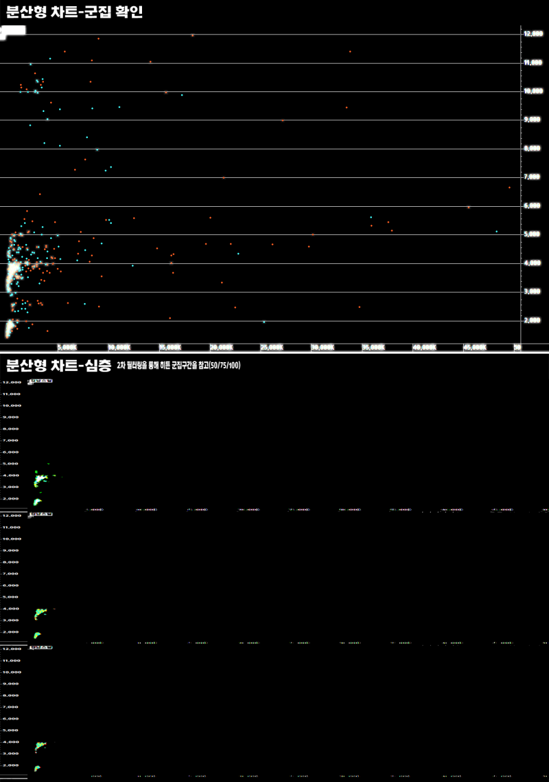
Task: Click the '분산형 차트-군집 확인' chart title
Action: 74,12
